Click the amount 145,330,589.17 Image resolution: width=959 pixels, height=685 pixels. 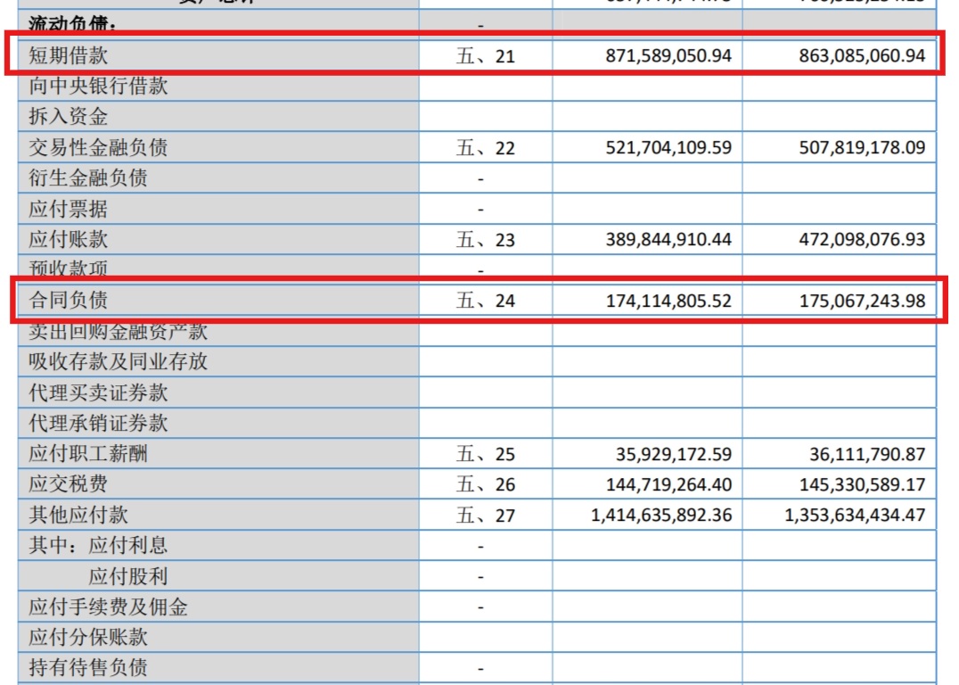click(862, 484)
